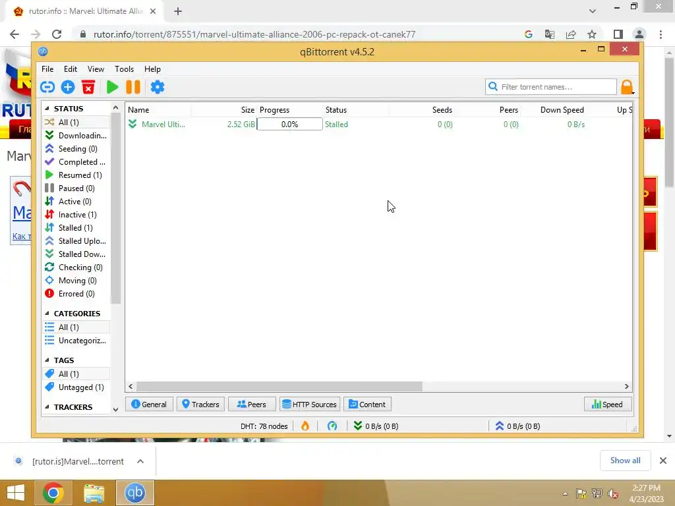Open the View menu

pos(96,69)
